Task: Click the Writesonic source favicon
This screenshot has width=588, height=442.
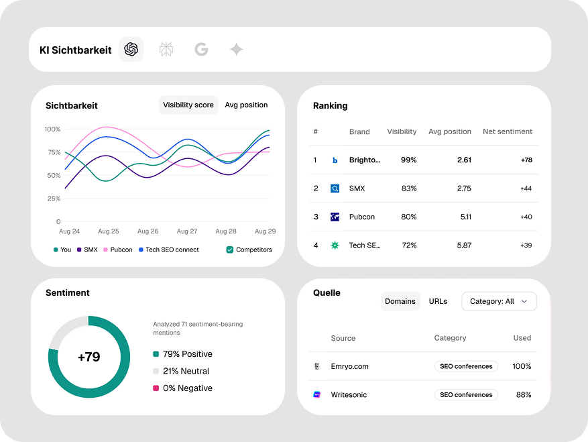Action: (x=317, y=395)
